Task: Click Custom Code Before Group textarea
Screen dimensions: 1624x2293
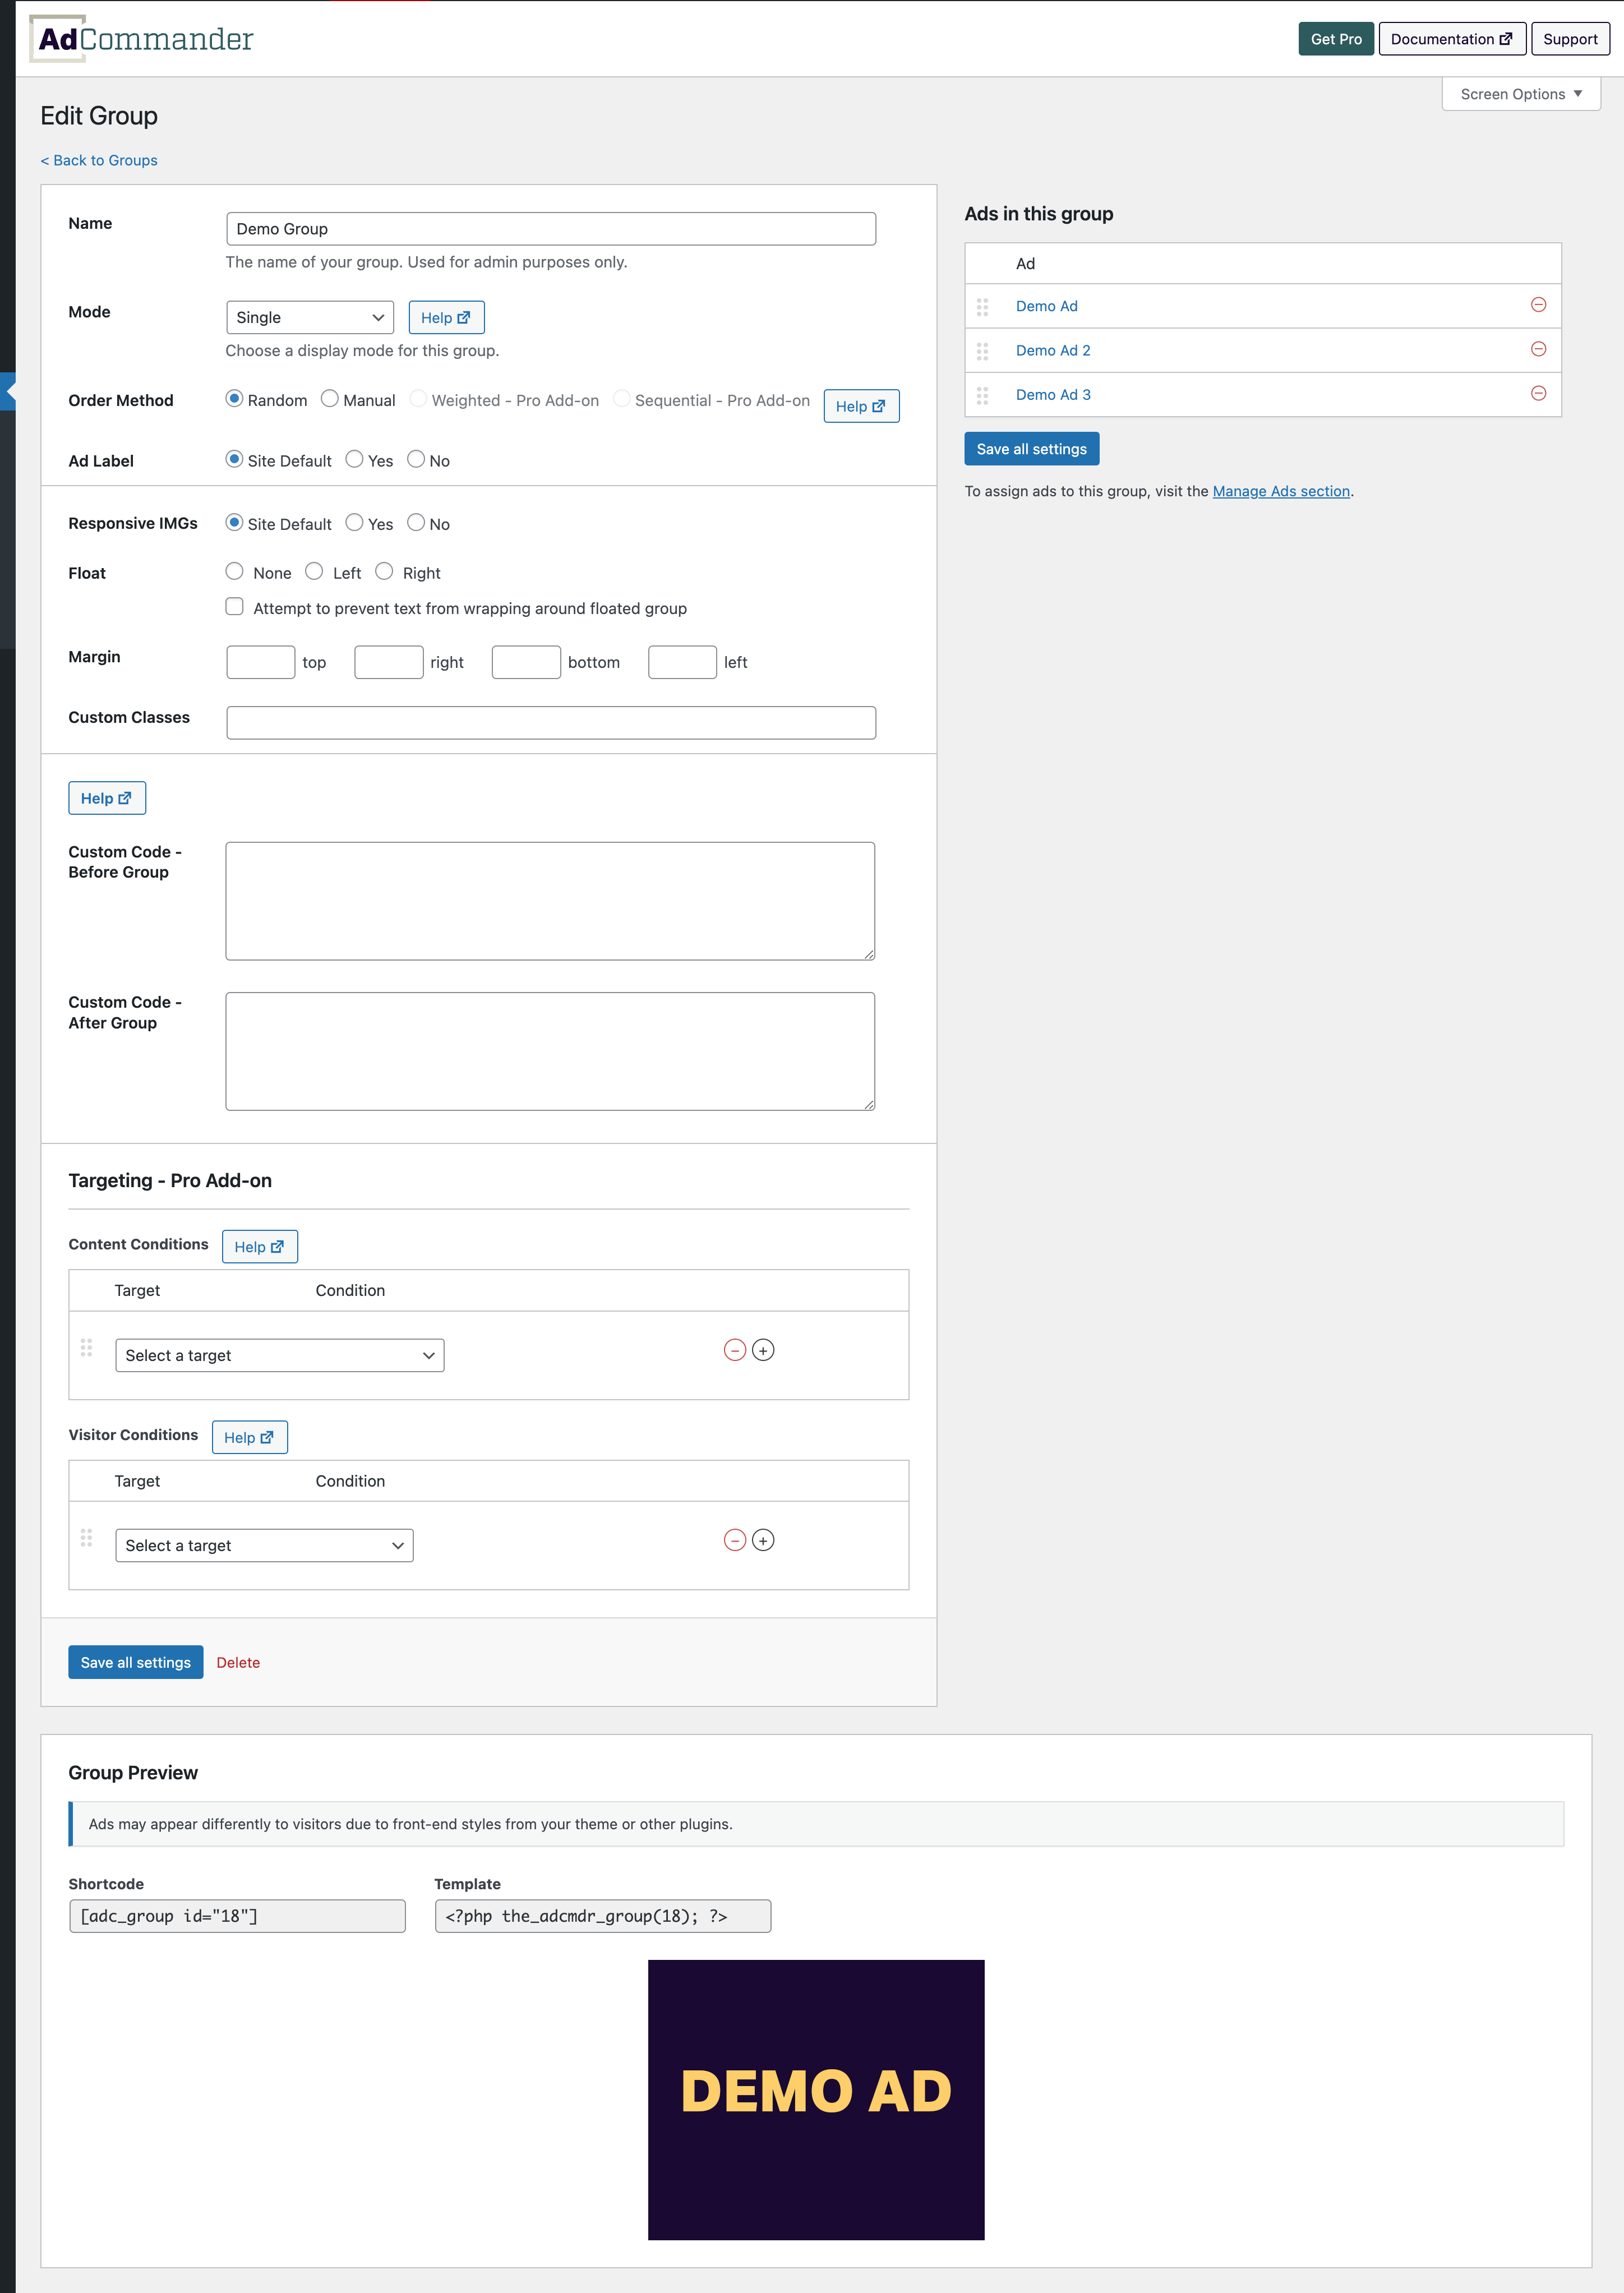Action: click(550, 901)
